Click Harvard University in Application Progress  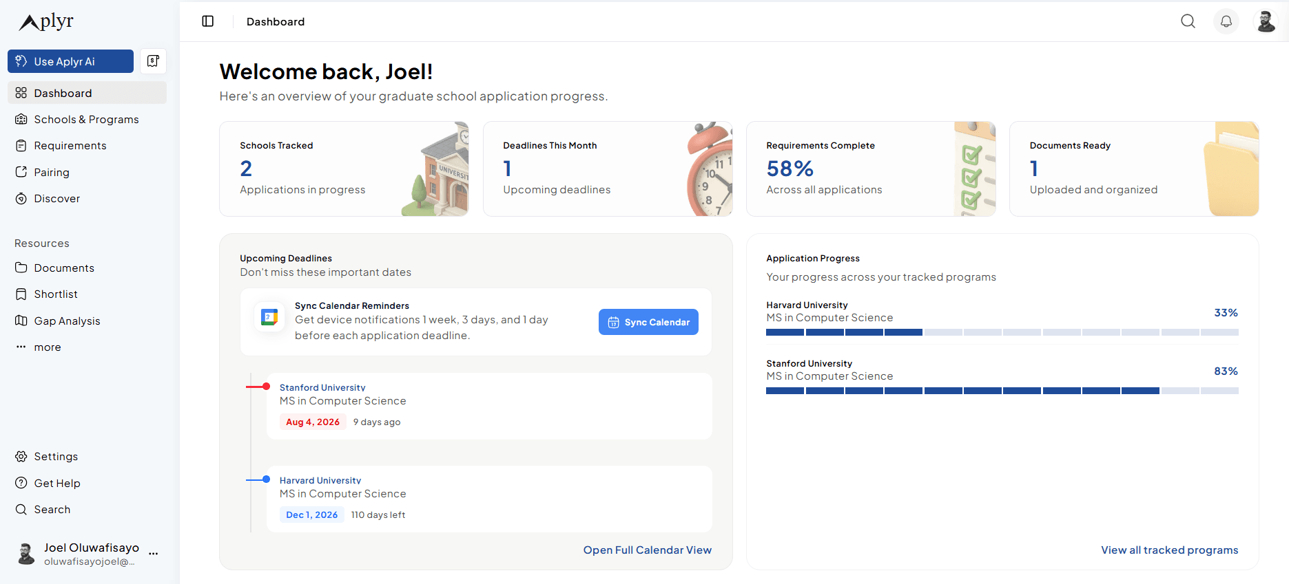pos(807,305)
